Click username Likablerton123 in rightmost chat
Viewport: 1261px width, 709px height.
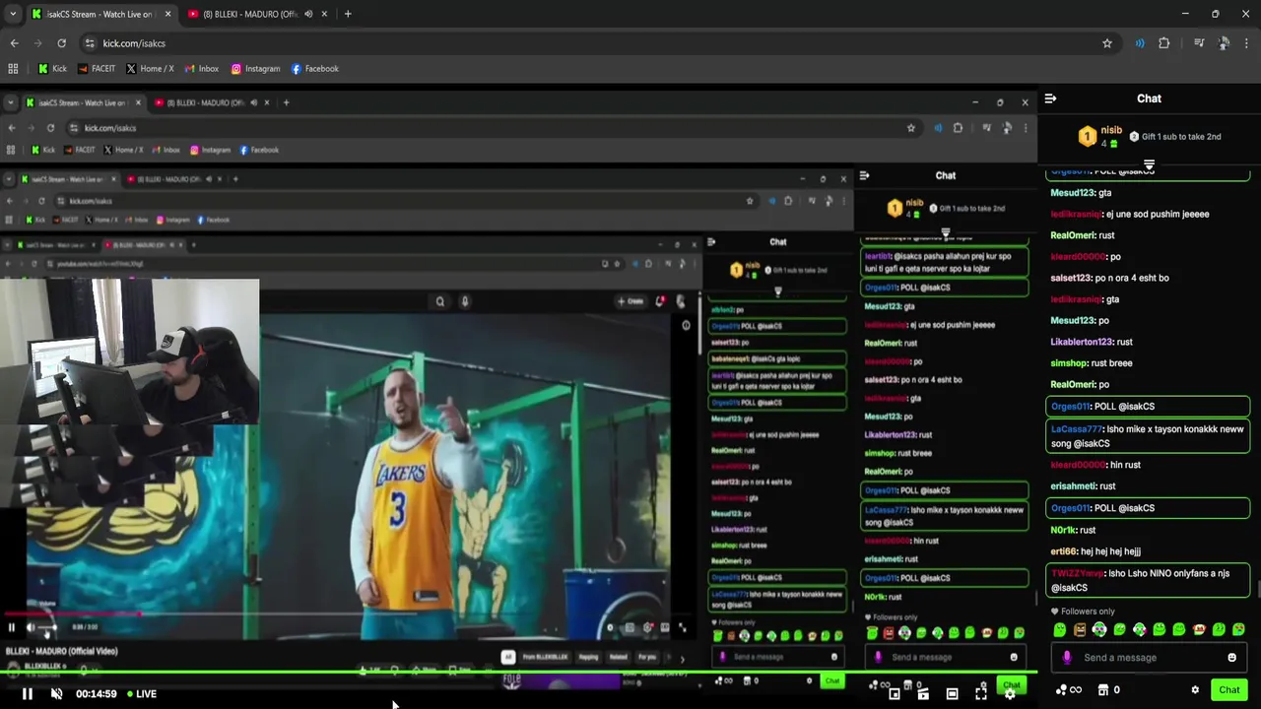coord(1081,342)
